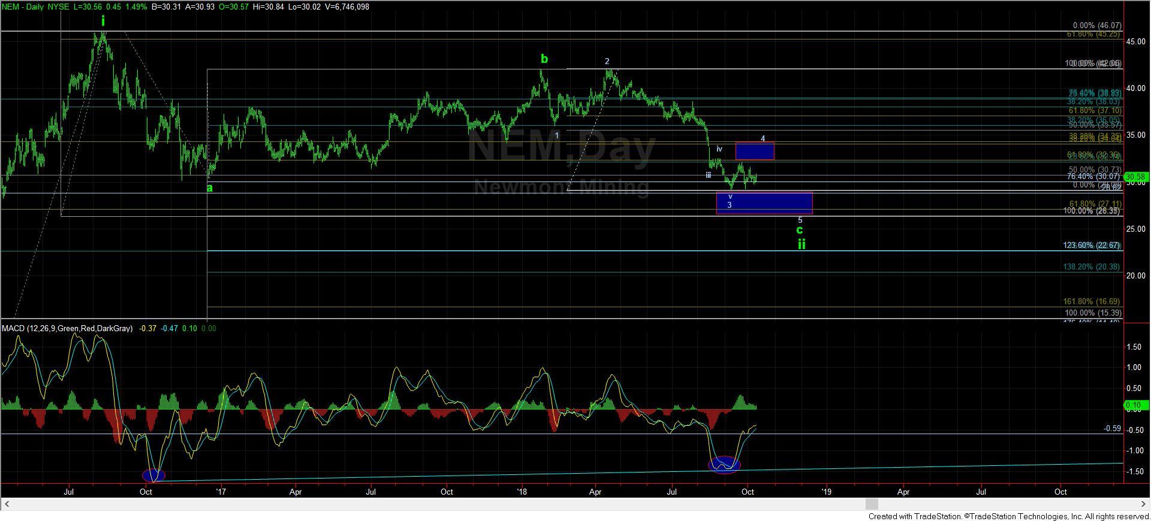Select the 161.80% (16.69) Fibonacci label

coord(1092,302)
